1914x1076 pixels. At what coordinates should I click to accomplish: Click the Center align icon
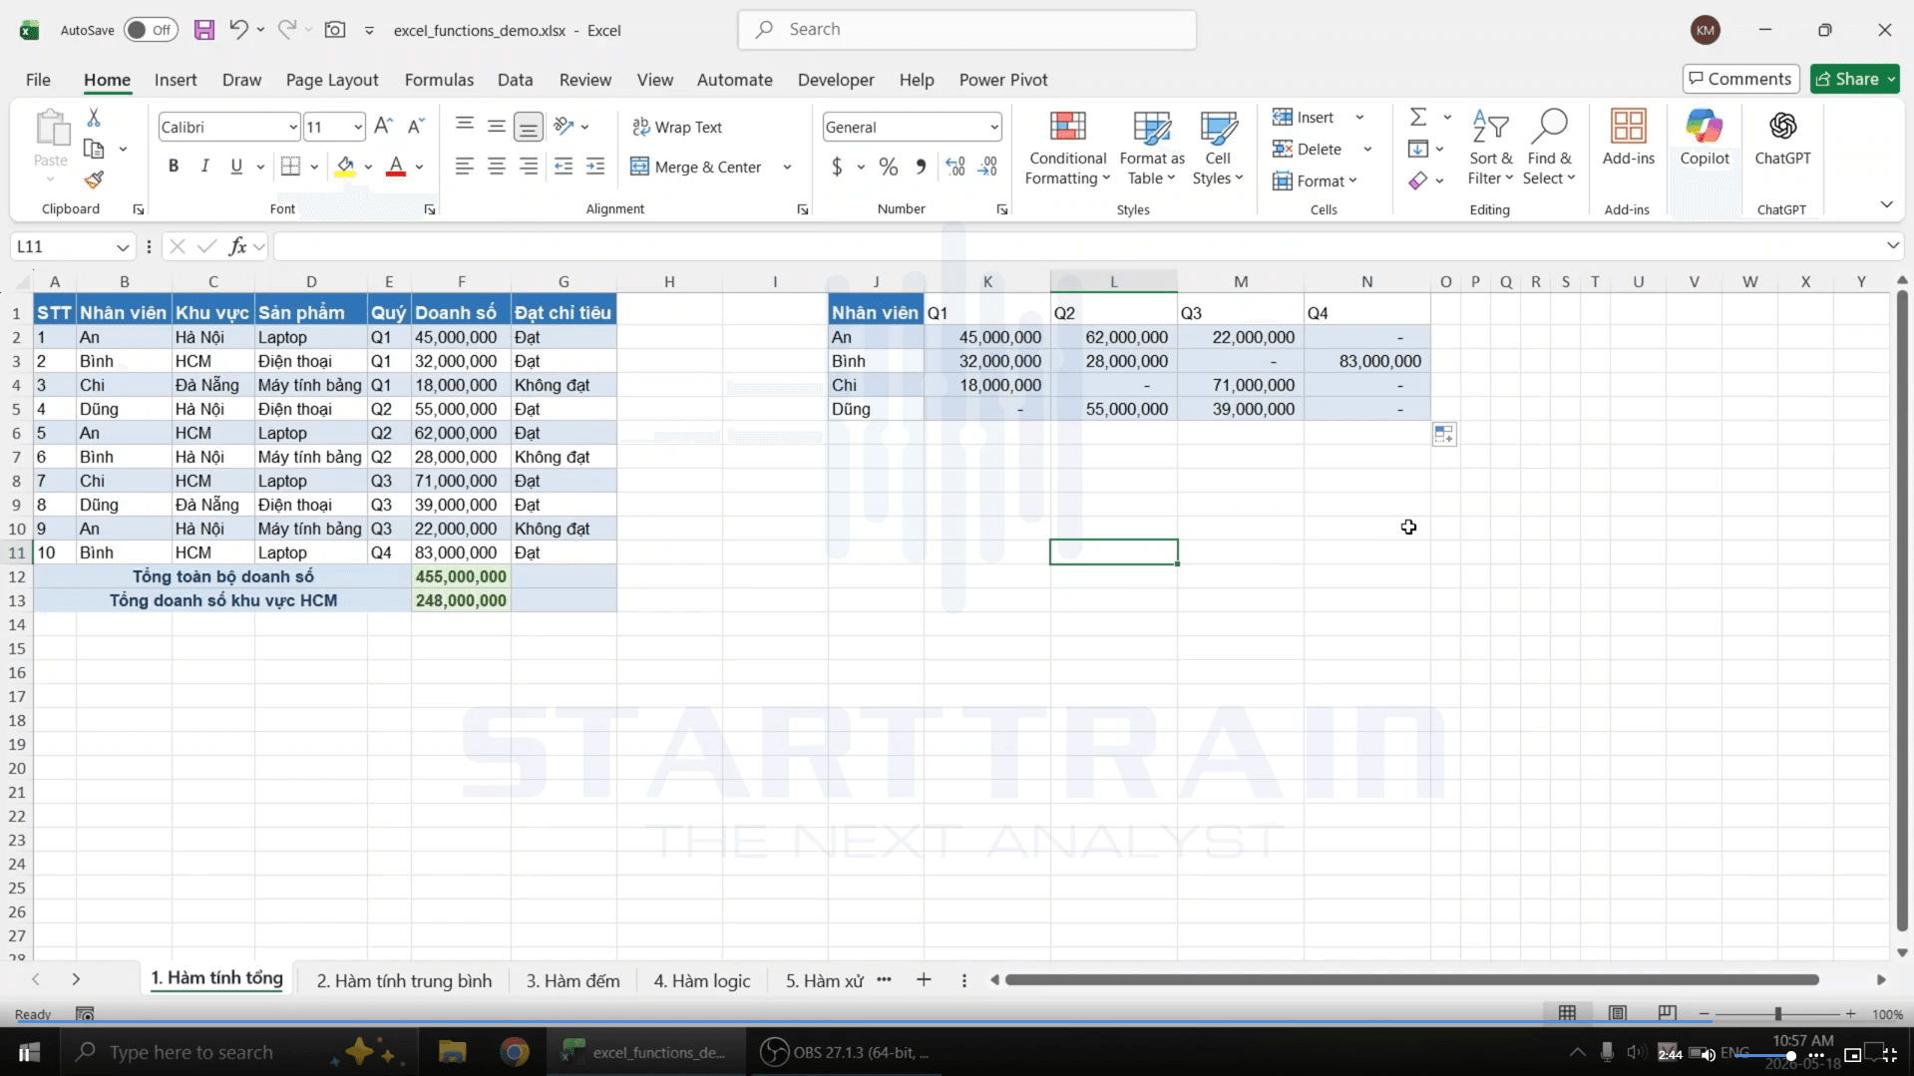tap(497, 167)
